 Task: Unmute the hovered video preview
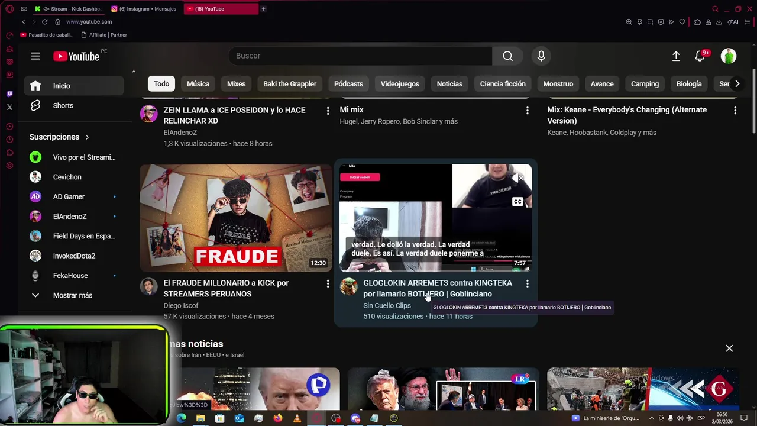pyautogui.click(x=517, y=177)
